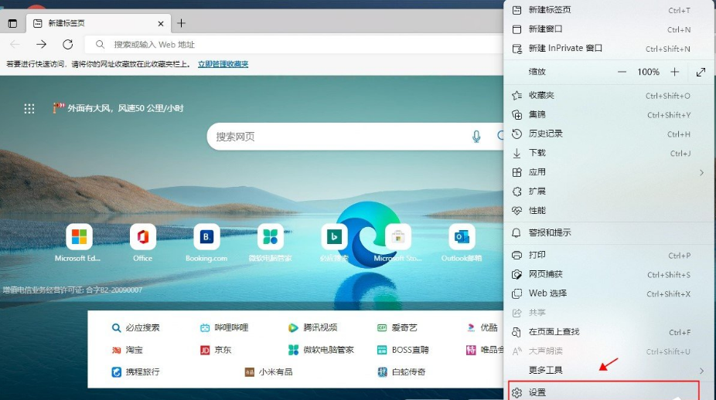
Task: Open 必应搜索 site link
Action: [135, 327]
